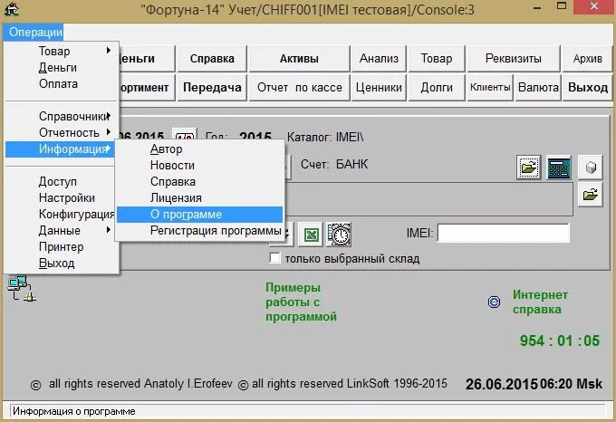Click the blue Internet Explorer icon
Screen dimensions: 616x422
coord(494,302)
